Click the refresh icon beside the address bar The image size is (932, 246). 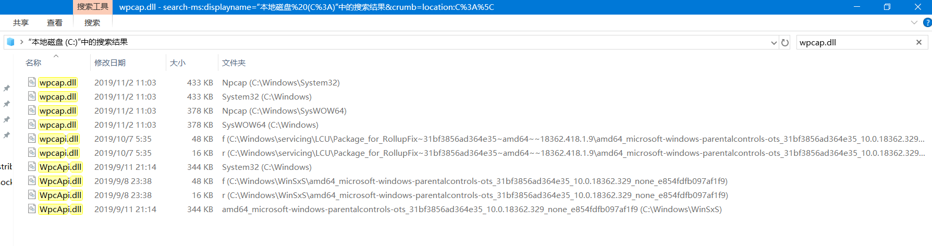tap(785, 43)
